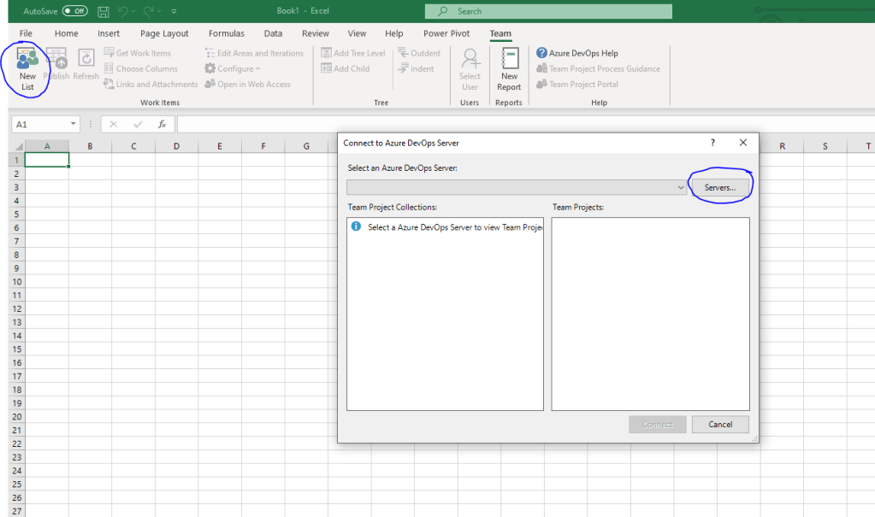The height and width of the screenshot is (517, 875).
Task: Open Choose Columns
Action: click(x=140, y=68)
